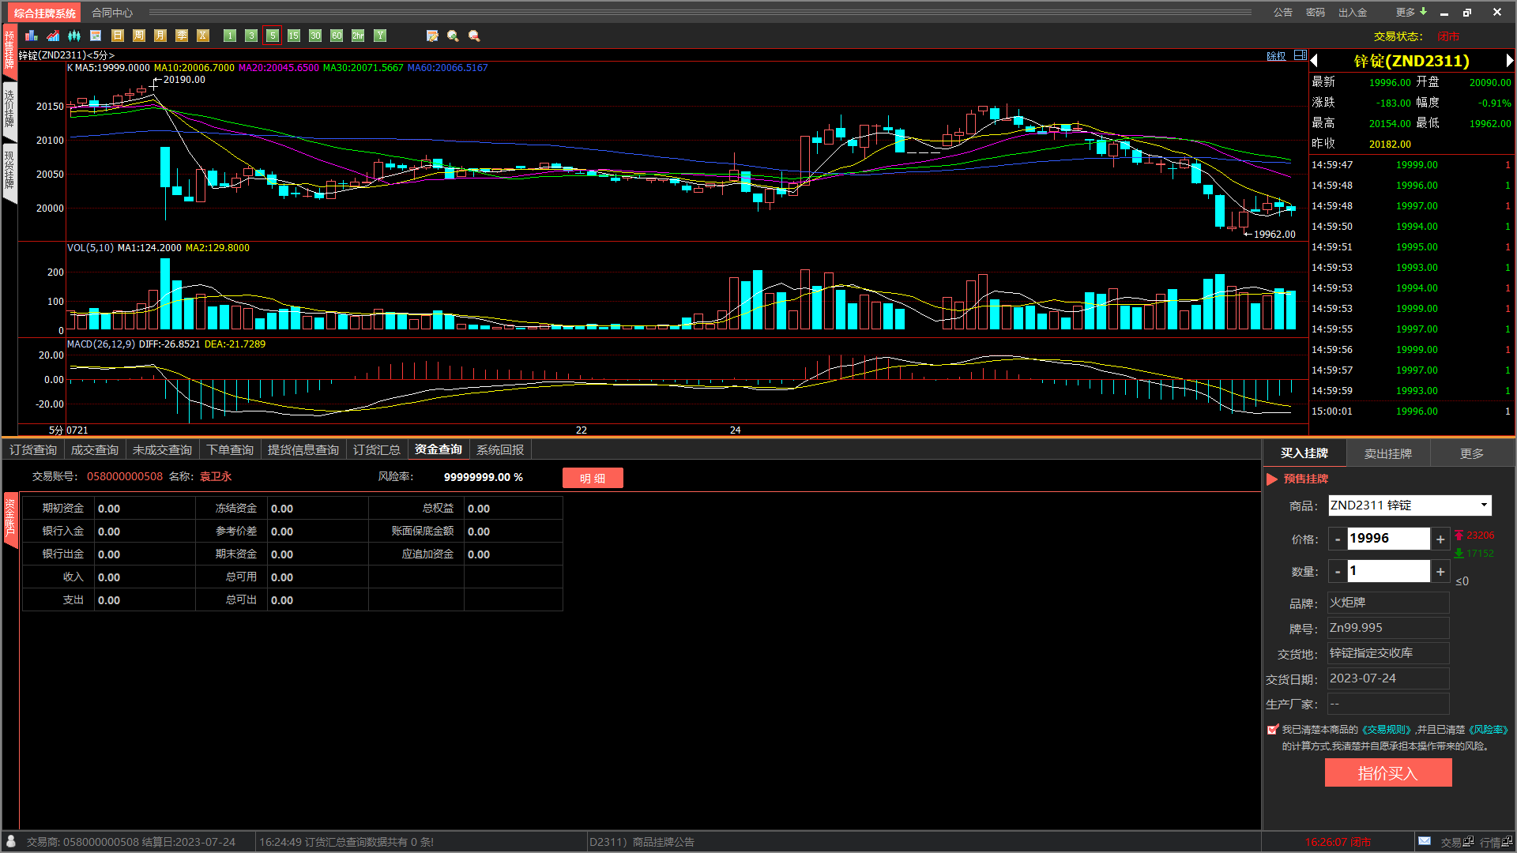Image resolution: width=1517 pixels, height=853 pixels.
Task: Click the green Y period icon
Action: pos(380,36)
